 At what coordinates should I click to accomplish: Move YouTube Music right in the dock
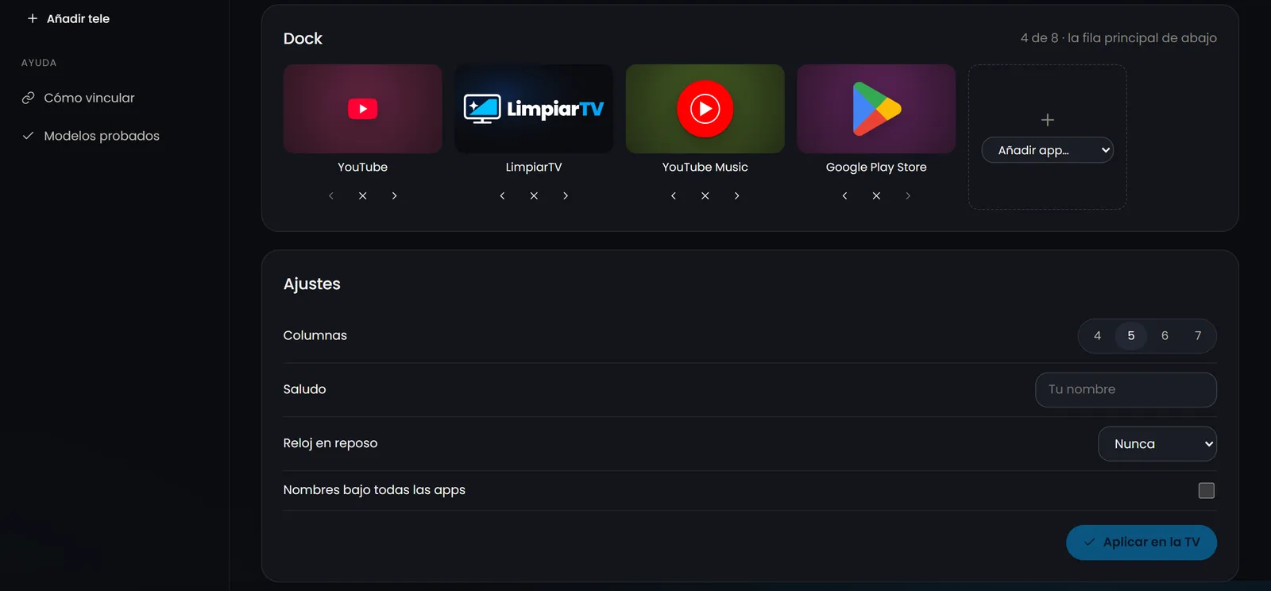point(737,195)
